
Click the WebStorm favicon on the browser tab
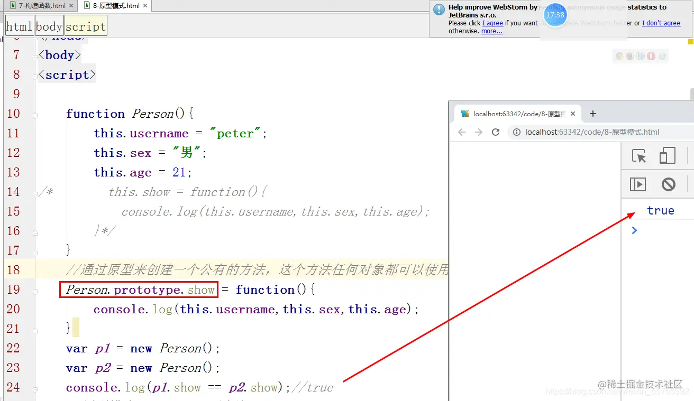465,114
